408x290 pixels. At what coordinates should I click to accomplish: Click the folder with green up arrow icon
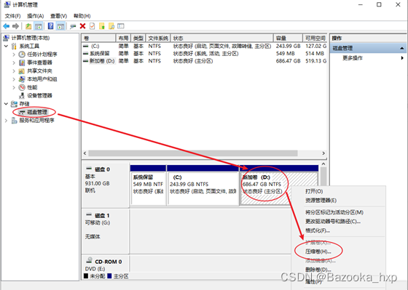click(x=102, y=26)
